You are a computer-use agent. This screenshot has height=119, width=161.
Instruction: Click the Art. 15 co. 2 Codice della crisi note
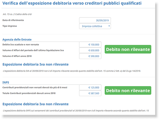pyautogui.click(x=17, y=14)
